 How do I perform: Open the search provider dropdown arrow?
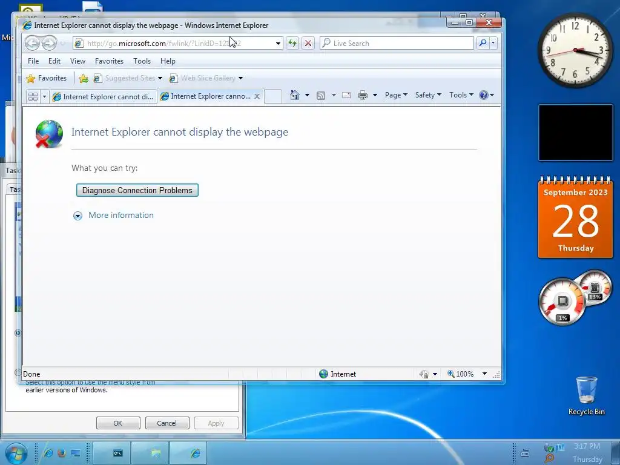coord(493,43)
